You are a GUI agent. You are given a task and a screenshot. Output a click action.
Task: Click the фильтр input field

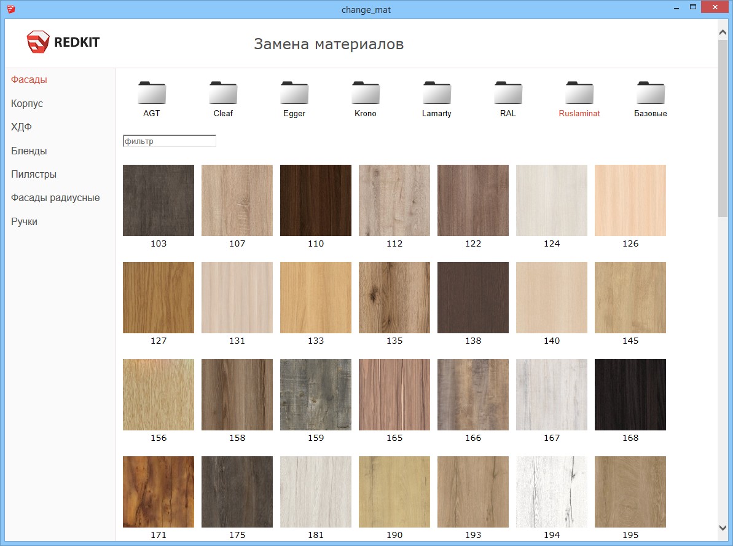click(169, 141)
